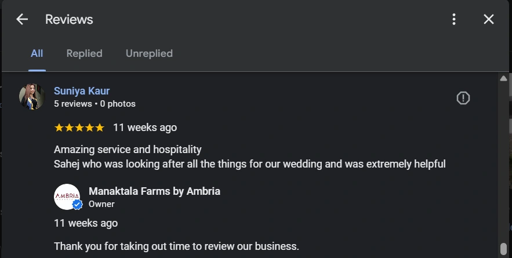Close the Reviews panel

pos(489,19)
